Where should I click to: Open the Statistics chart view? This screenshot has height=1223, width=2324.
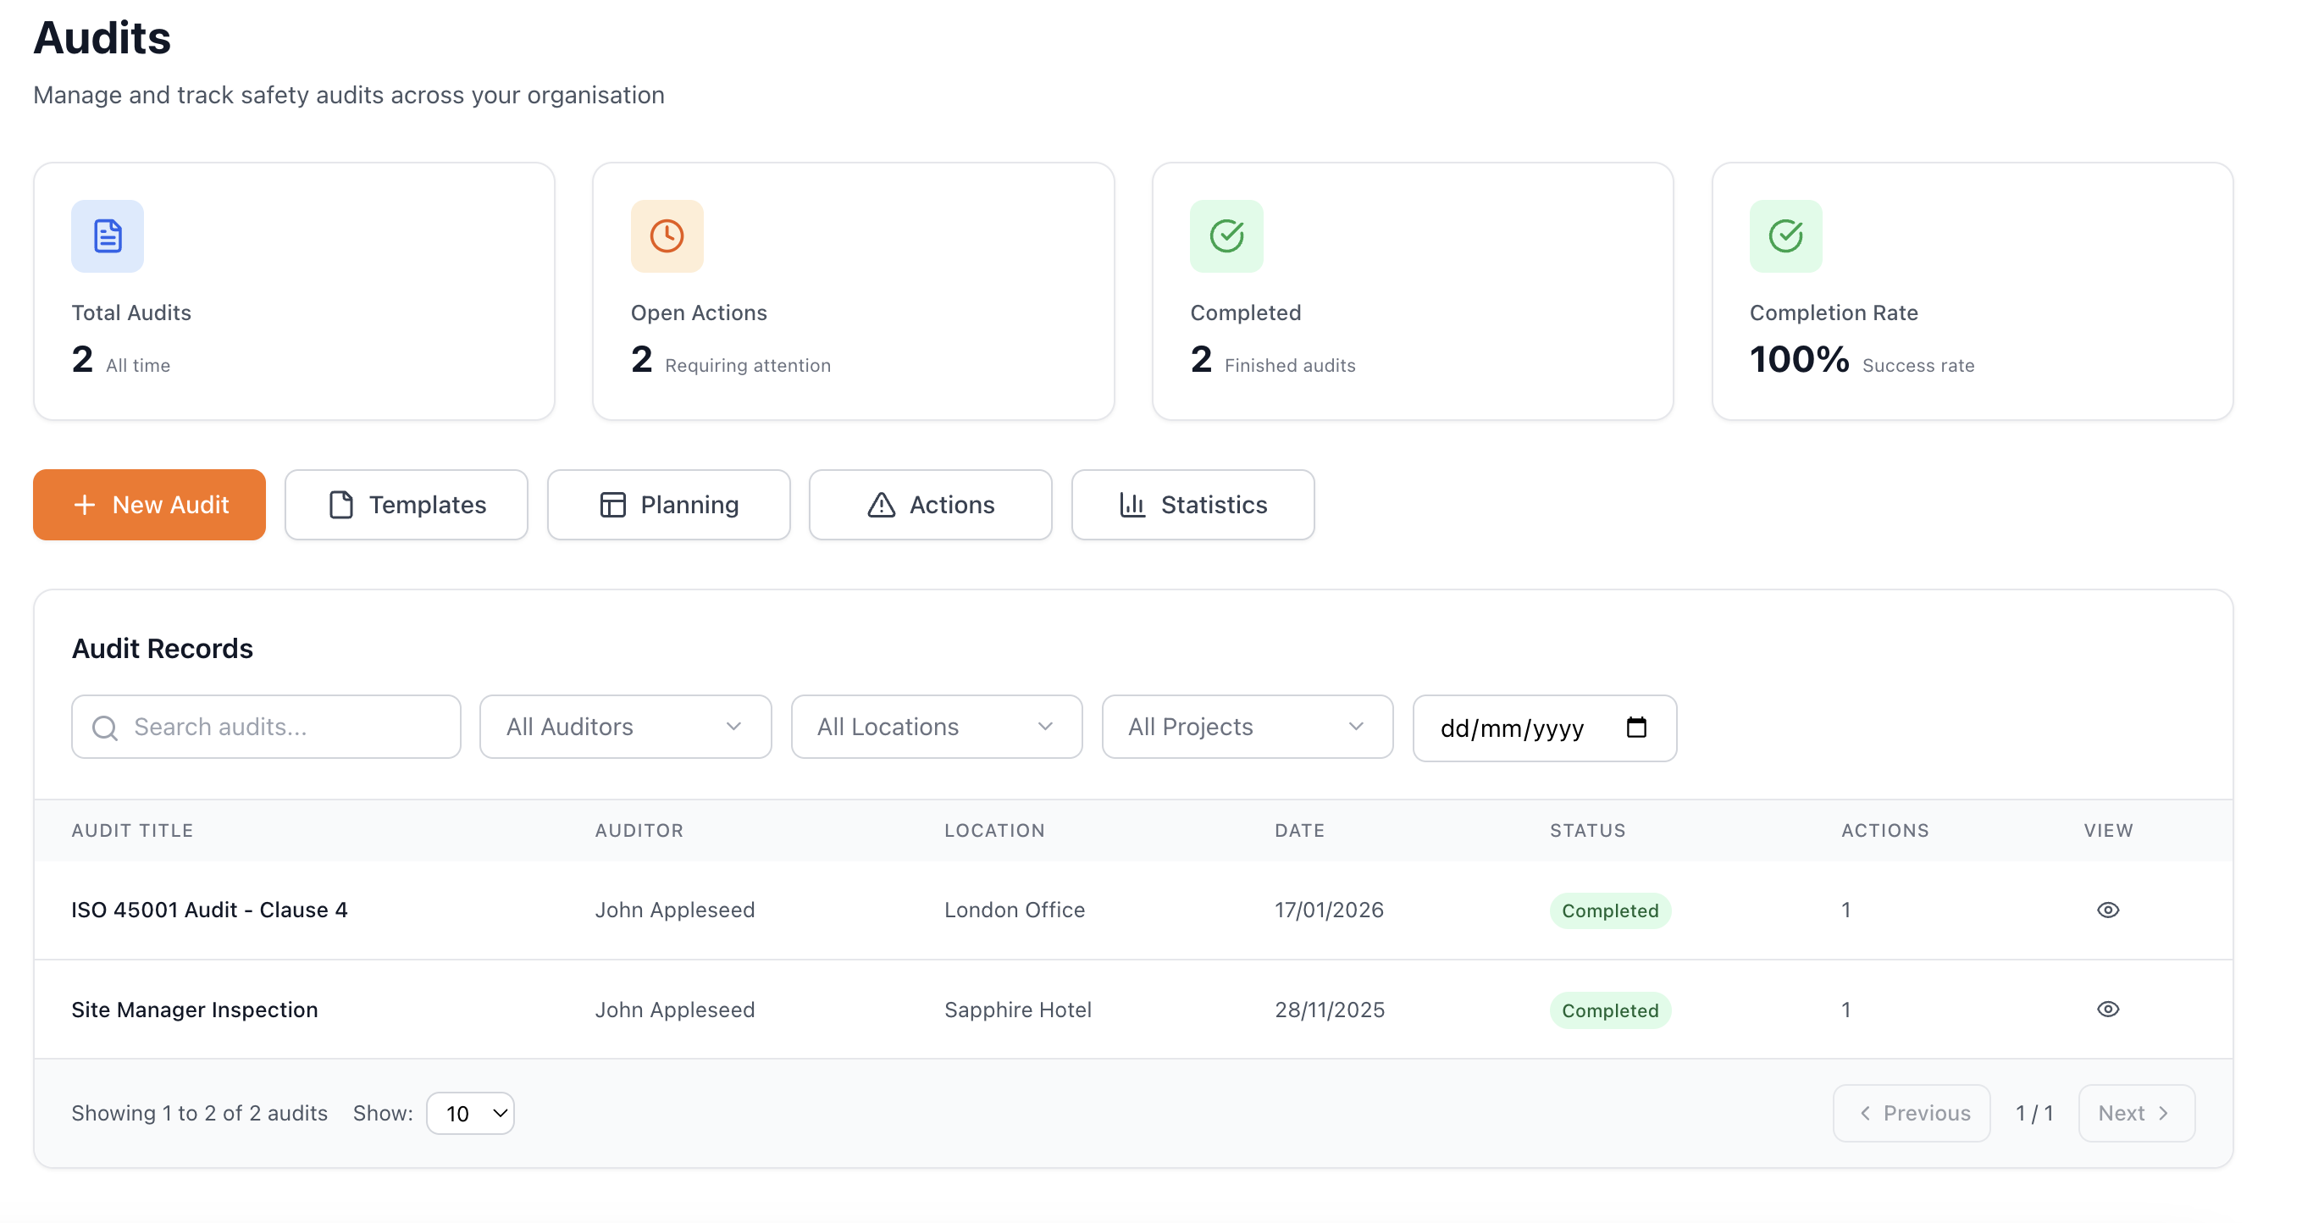tap(1192, 504)
